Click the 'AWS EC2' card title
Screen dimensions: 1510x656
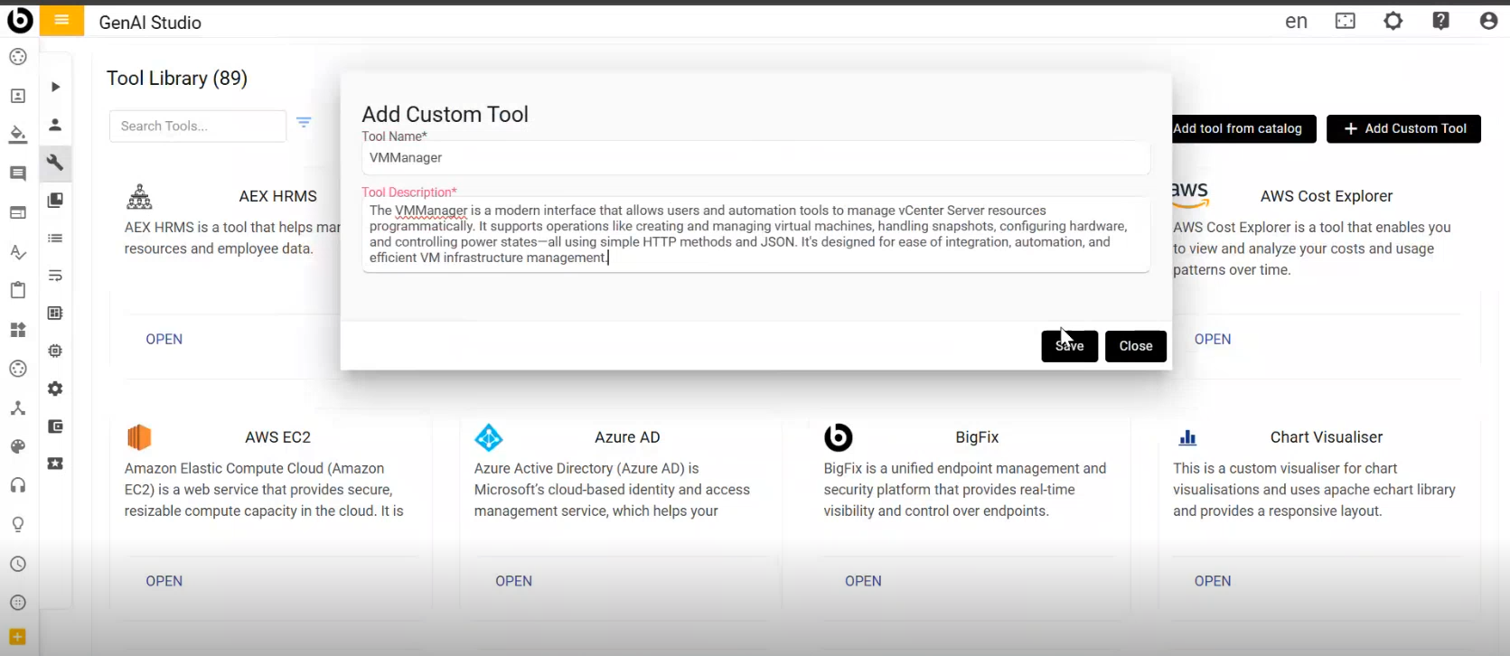(x=277, y=437)
